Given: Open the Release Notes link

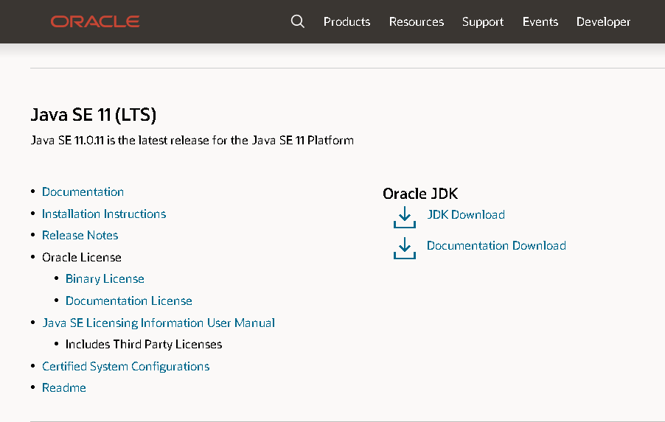Looking at the screenshot, I should (80, 235).
